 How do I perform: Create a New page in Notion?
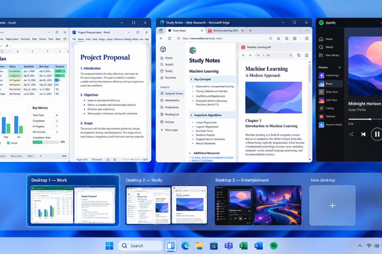[169, 130]
